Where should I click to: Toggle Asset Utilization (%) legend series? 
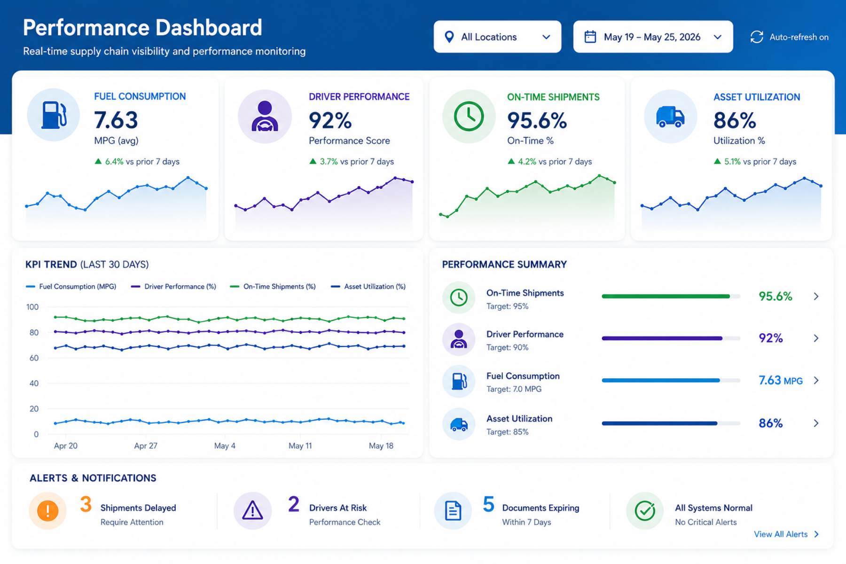click(368, 286)
